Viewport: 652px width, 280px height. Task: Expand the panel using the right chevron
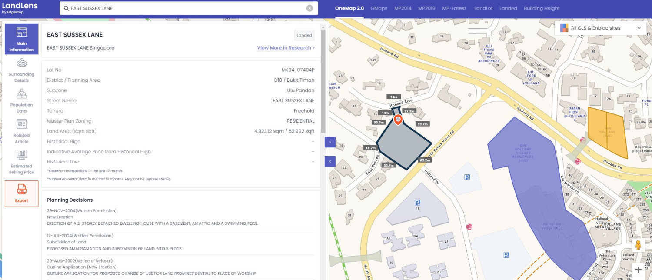pyautogui.click(x=330, y=142)
